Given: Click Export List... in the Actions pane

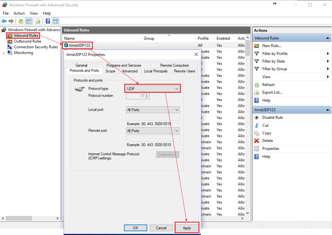Looking at the screenshot, I should click(x=272, y=92).
